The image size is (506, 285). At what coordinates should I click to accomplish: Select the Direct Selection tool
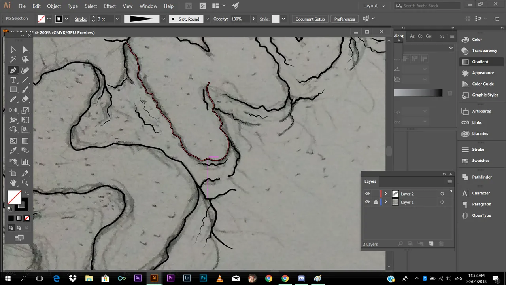[25, 49]
